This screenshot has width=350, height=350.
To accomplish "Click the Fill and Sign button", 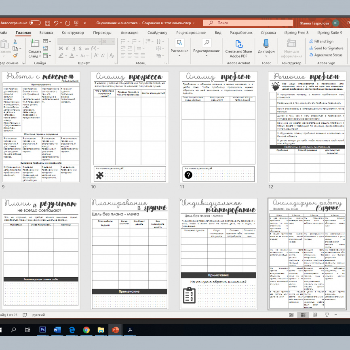I will click(x=320, y=41).
